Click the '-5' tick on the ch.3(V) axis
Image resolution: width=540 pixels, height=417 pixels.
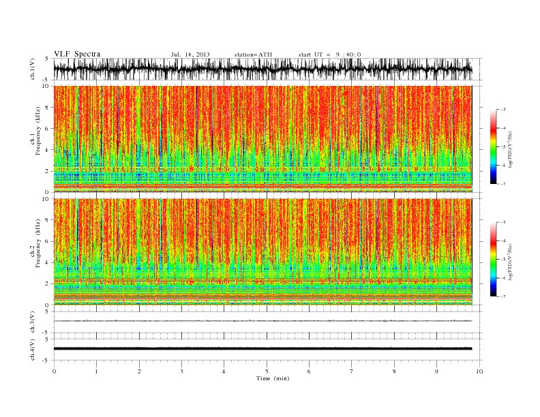pos(46,333)
